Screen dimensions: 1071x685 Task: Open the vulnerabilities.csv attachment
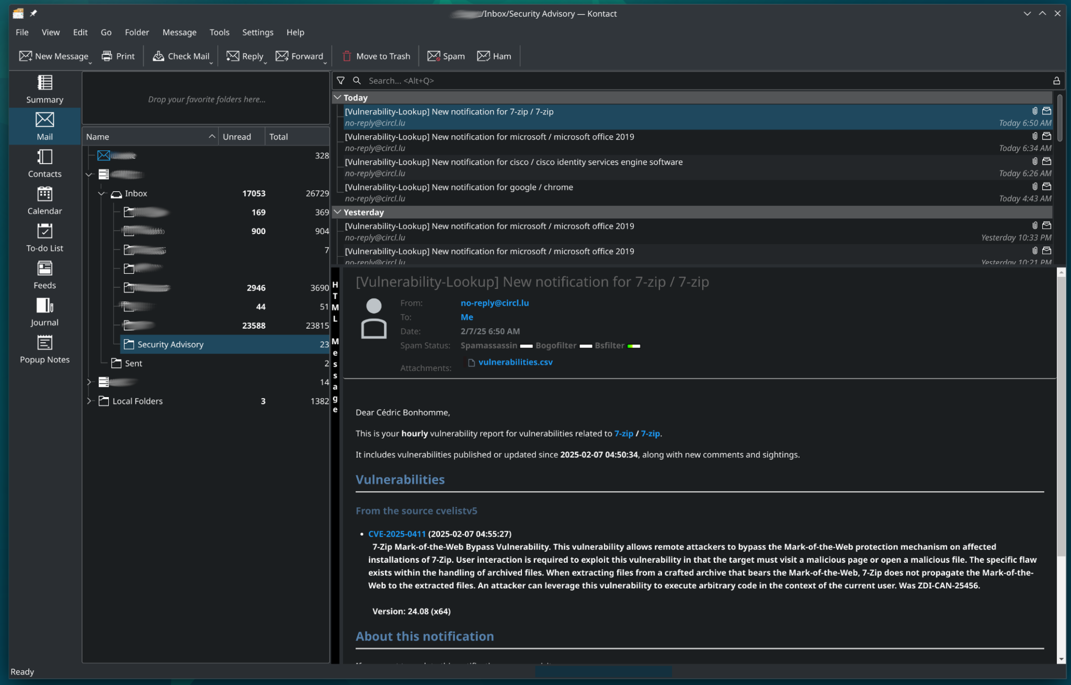[515, 361]
